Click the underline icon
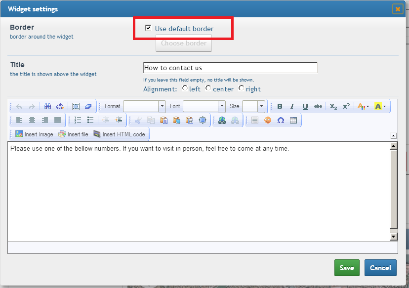The image size is (409, 288). pyautogui.click(x=305, y=107)
